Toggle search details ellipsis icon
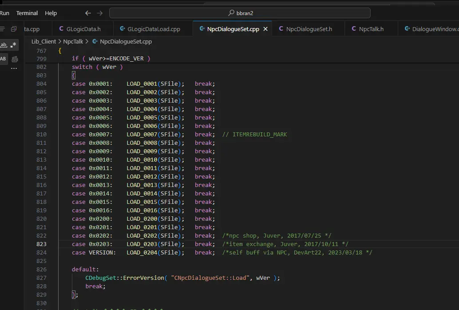 14,68
